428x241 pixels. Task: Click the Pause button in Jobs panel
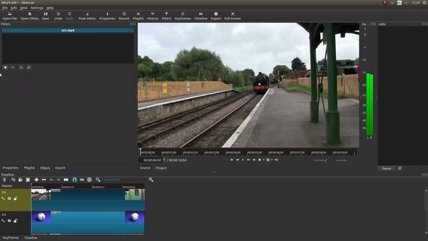[387, 168]
